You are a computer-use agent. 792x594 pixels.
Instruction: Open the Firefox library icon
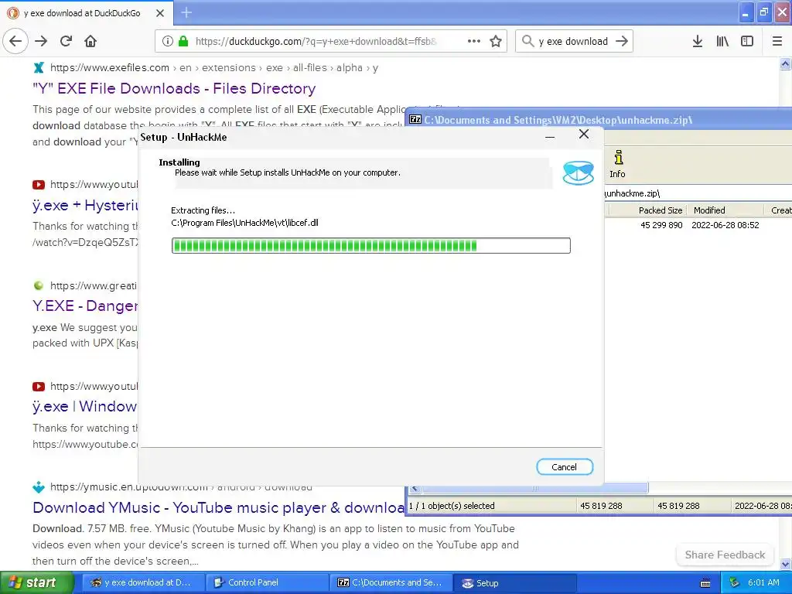pyautogui.click(x=722, y=41)
